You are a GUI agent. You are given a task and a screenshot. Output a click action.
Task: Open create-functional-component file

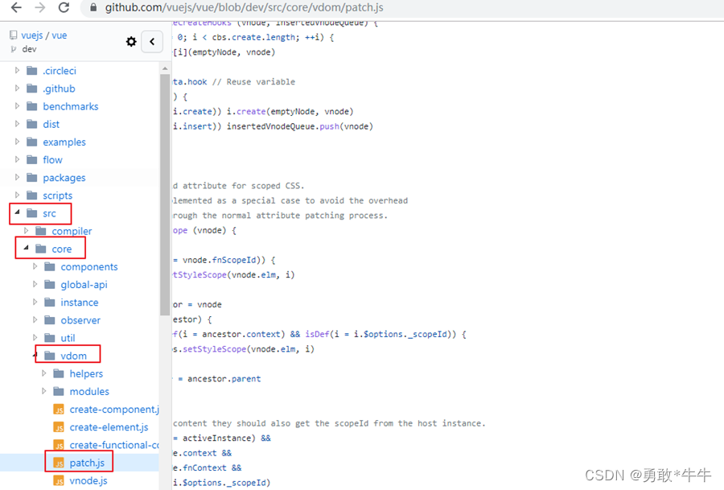[114, 445]
